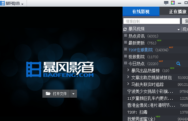188x121 pixels.
Task: Focus the 情难自制 search input field
Action: (x=152, y=21)
